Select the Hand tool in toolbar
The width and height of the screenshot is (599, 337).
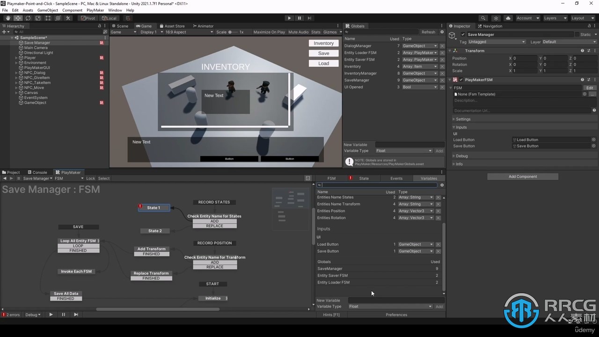tap(8, 18)
